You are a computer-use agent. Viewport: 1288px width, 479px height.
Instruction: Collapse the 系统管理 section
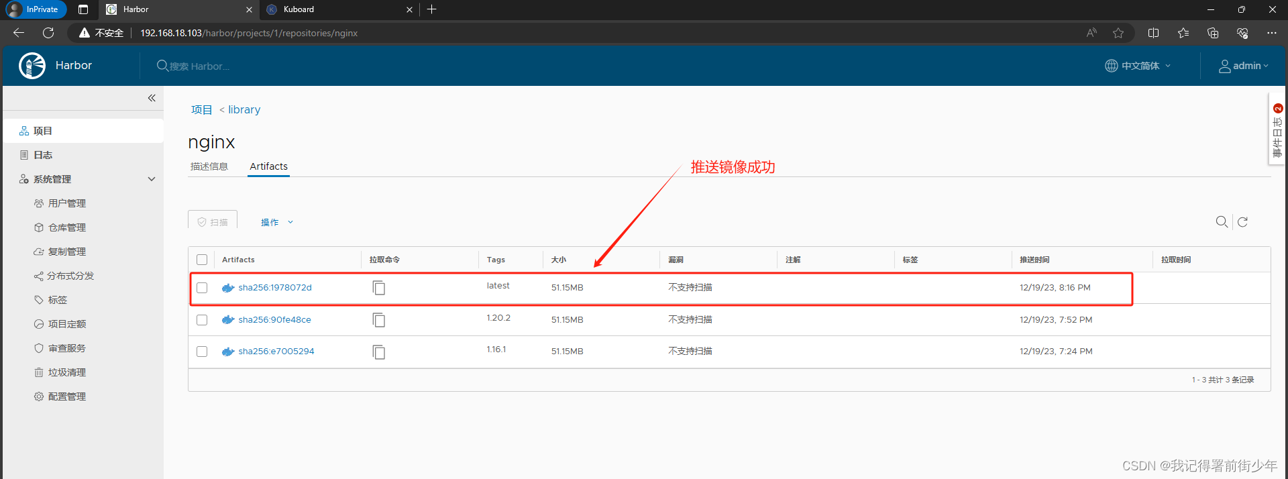point(152,179)
